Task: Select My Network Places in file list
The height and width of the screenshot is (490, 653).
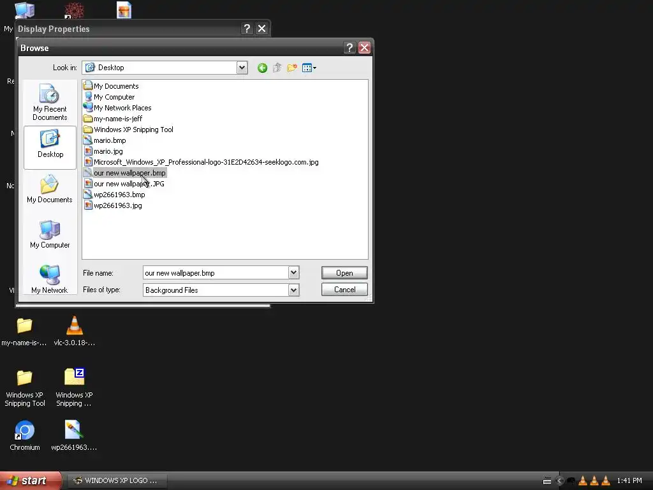Action: point(117,107)
